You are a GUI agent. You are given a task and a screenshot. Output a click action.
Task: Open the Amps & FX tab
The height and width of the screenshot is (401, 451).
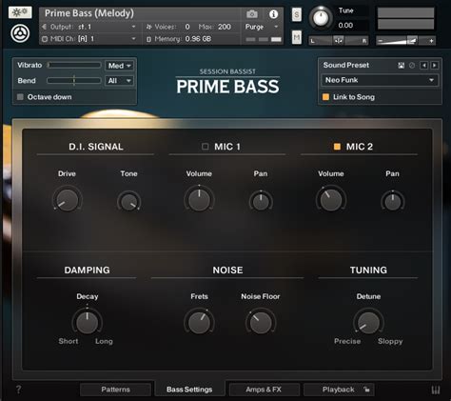(264, 390)
